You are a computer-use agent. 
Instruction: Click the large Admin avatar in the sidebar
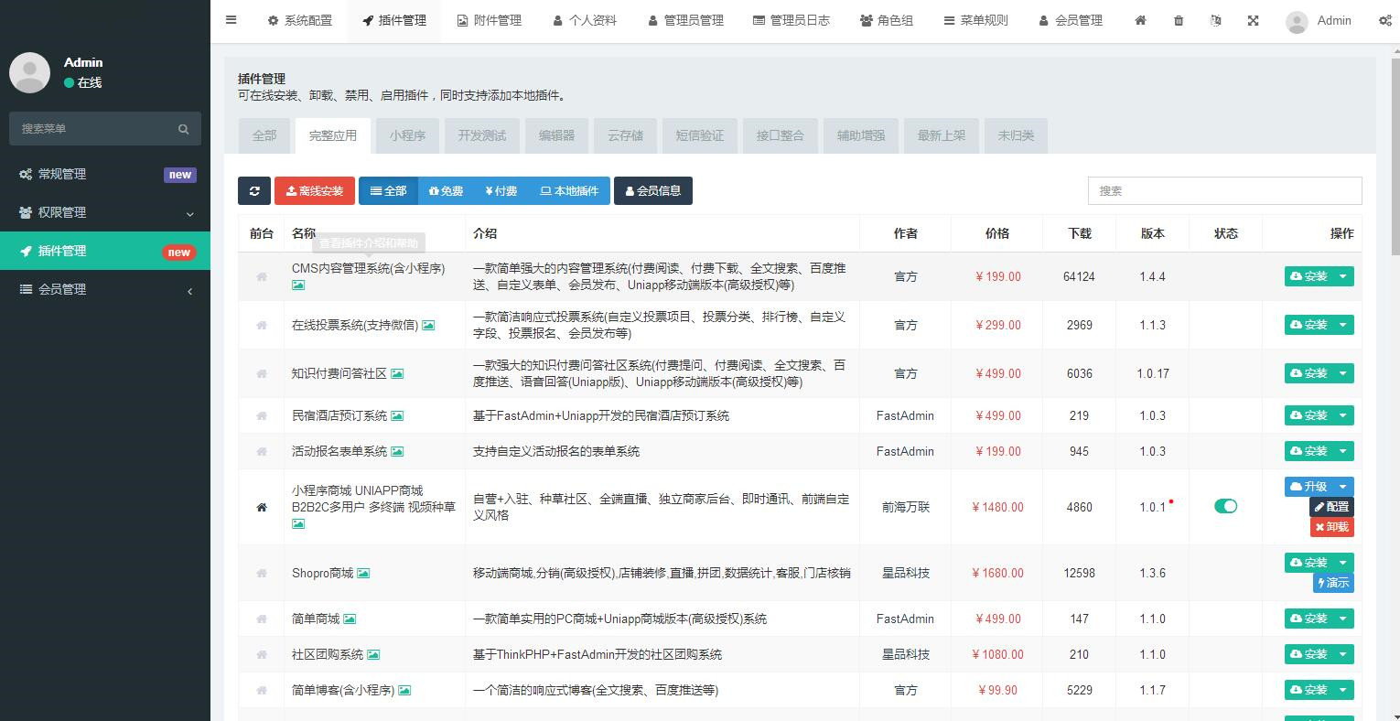(x=29, y=72)
